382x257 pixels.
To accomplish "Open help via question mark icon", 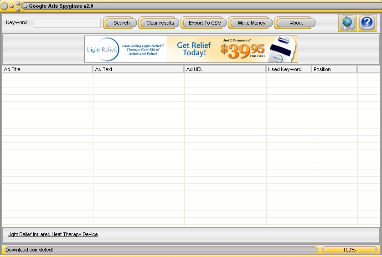I will [x=367, y=23].
